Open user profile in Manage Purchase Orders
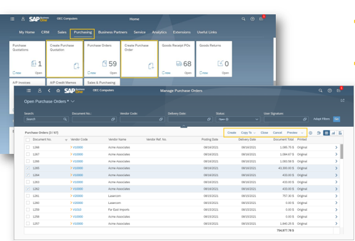The width and height of the screenshot is (355, 241). 40,90
